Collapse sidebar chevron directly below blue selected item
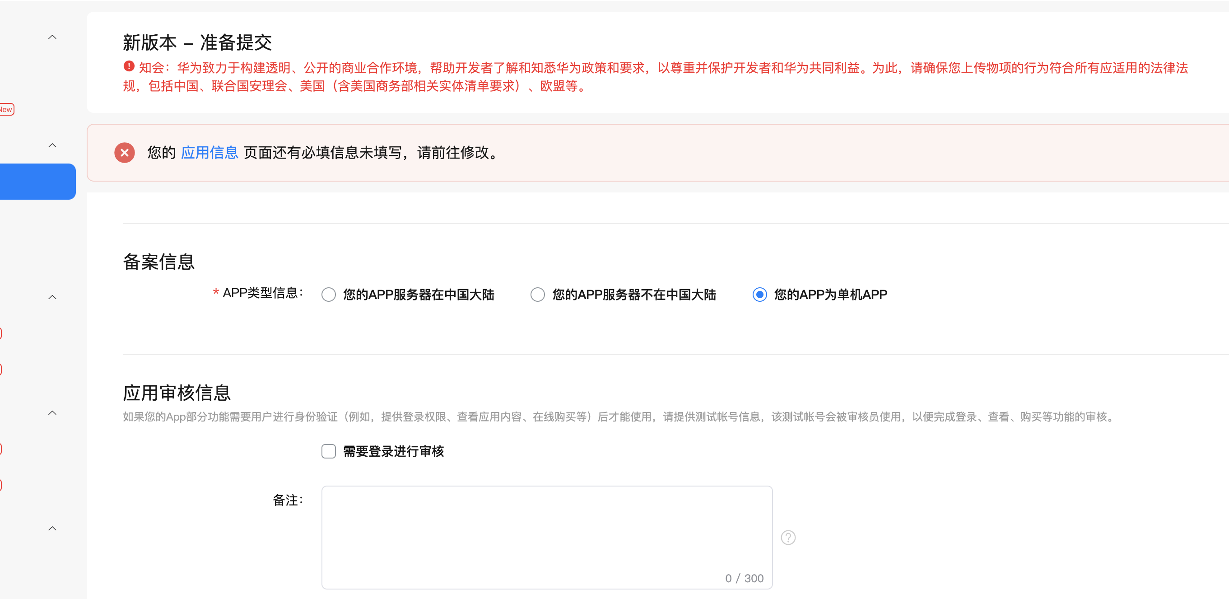 [x=52, y=297]
